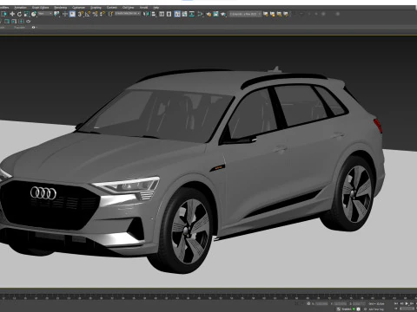Click the eye icon on the ribbon bar
Image resolution: width=417 pixels, height=312 pixels.
33,27
